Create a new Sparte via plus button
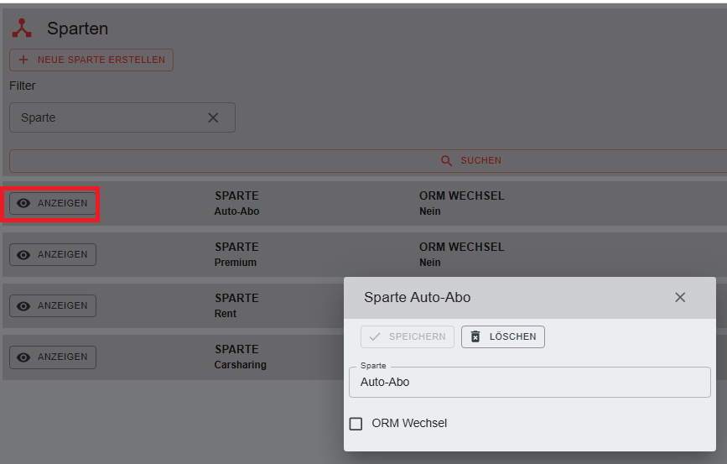 pos(91,60)
